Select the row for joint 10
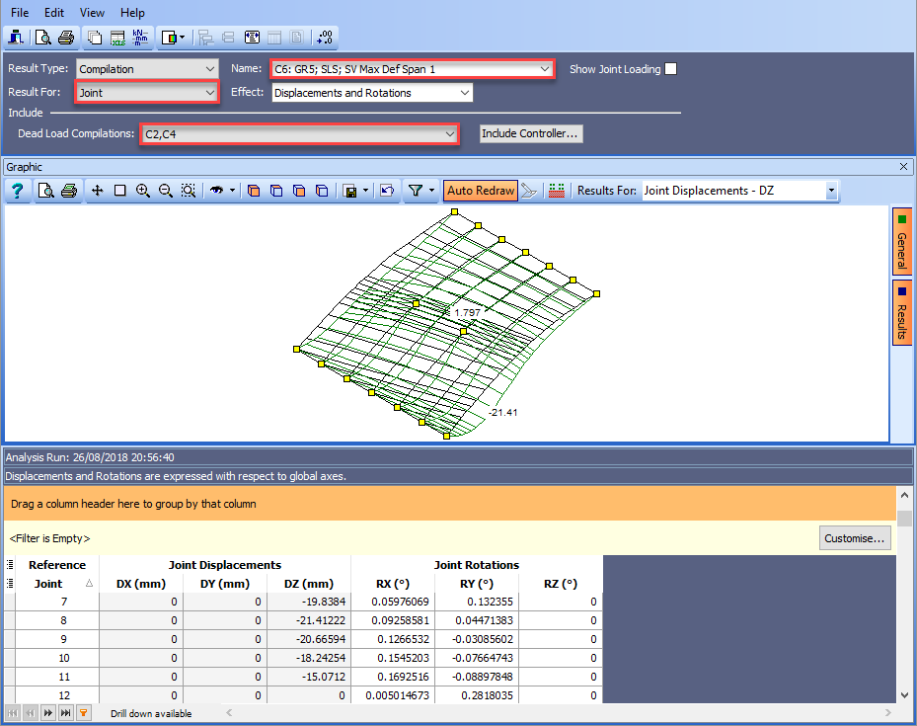The height and width of the screenshot is (726, 917). [303, 658]
